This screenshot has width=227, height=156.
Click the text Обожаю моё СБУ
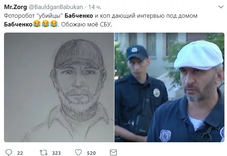86,25
